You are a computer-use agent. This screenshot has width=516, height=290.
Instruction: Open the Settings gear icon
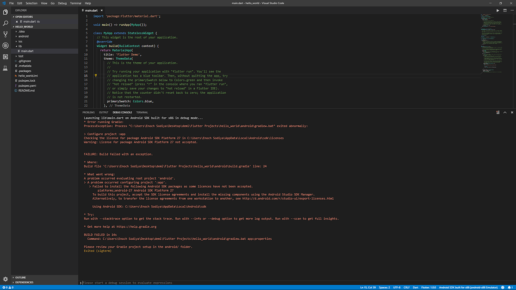(5, 279)
